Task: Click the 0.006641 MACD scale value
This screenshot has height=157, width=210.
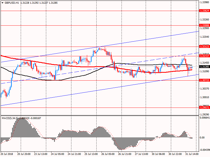Action: [204, 118]
